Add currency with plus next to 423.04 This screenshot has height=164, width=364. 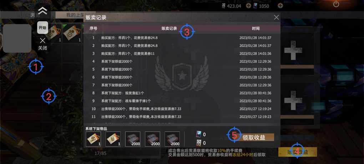coord(248,6)
